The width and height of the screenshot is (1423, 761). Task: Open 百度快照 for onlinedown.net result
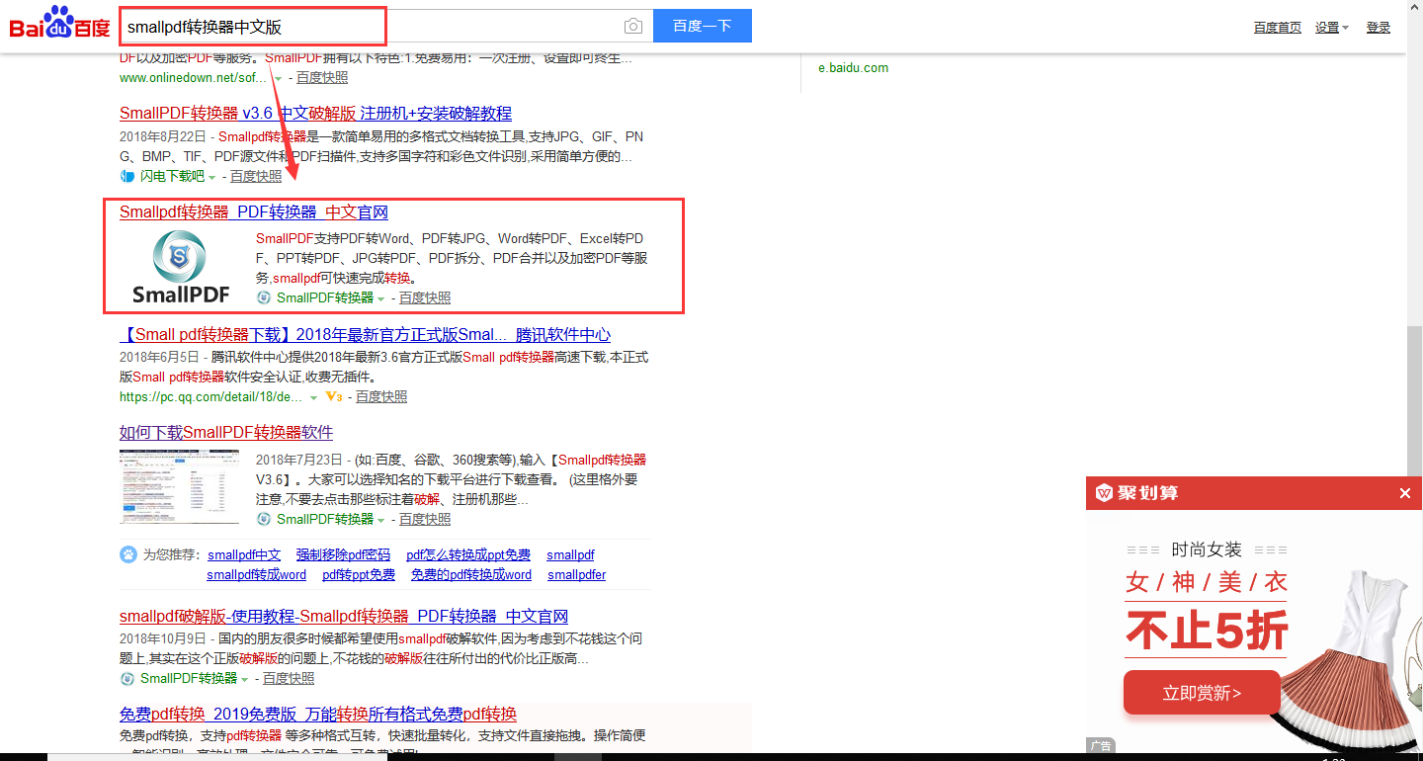[322, 78]
